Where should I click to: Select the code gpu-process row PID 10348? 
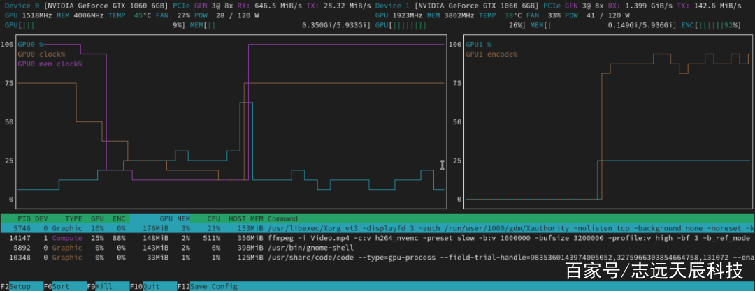(377, 257)
